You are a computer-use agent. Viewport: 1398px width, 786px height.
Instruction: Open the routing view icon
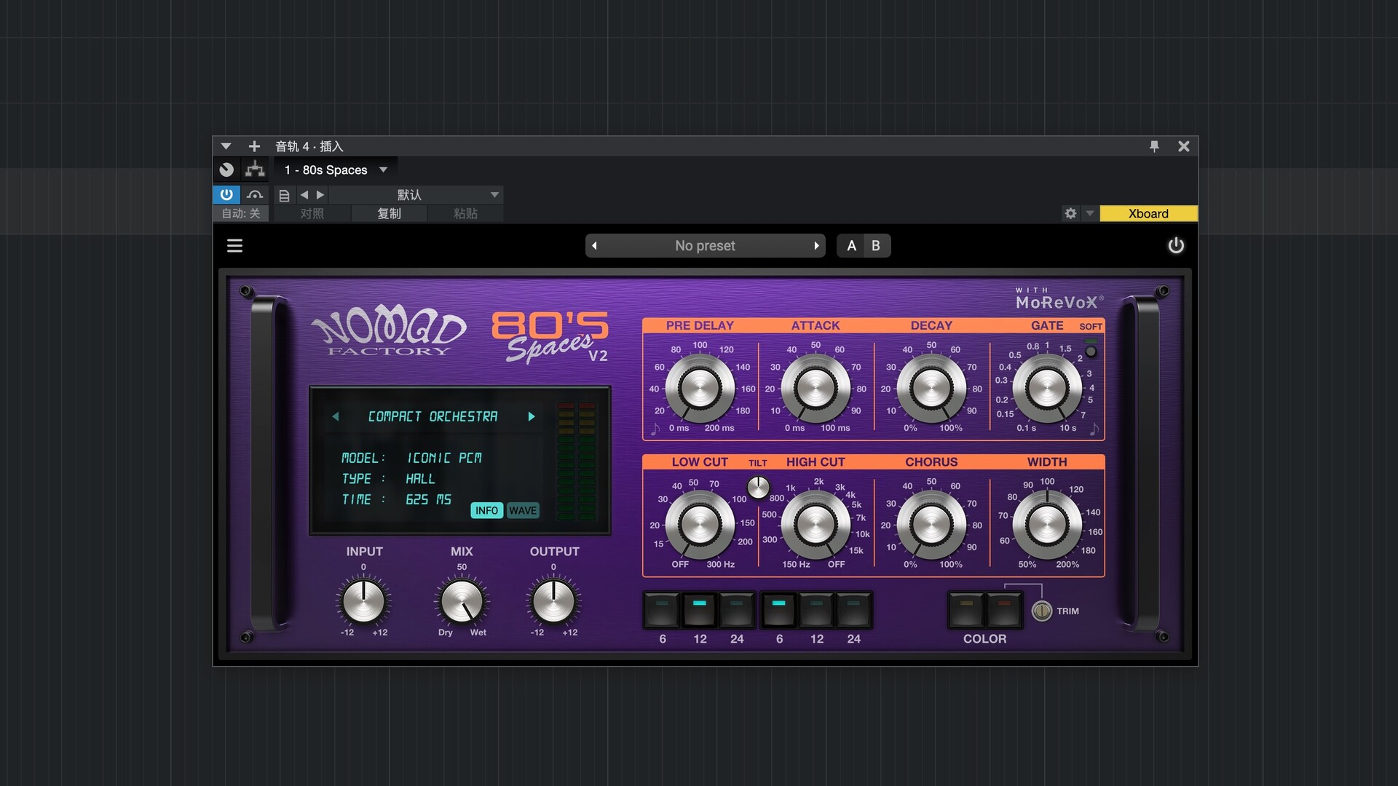(x=255, y=170)
